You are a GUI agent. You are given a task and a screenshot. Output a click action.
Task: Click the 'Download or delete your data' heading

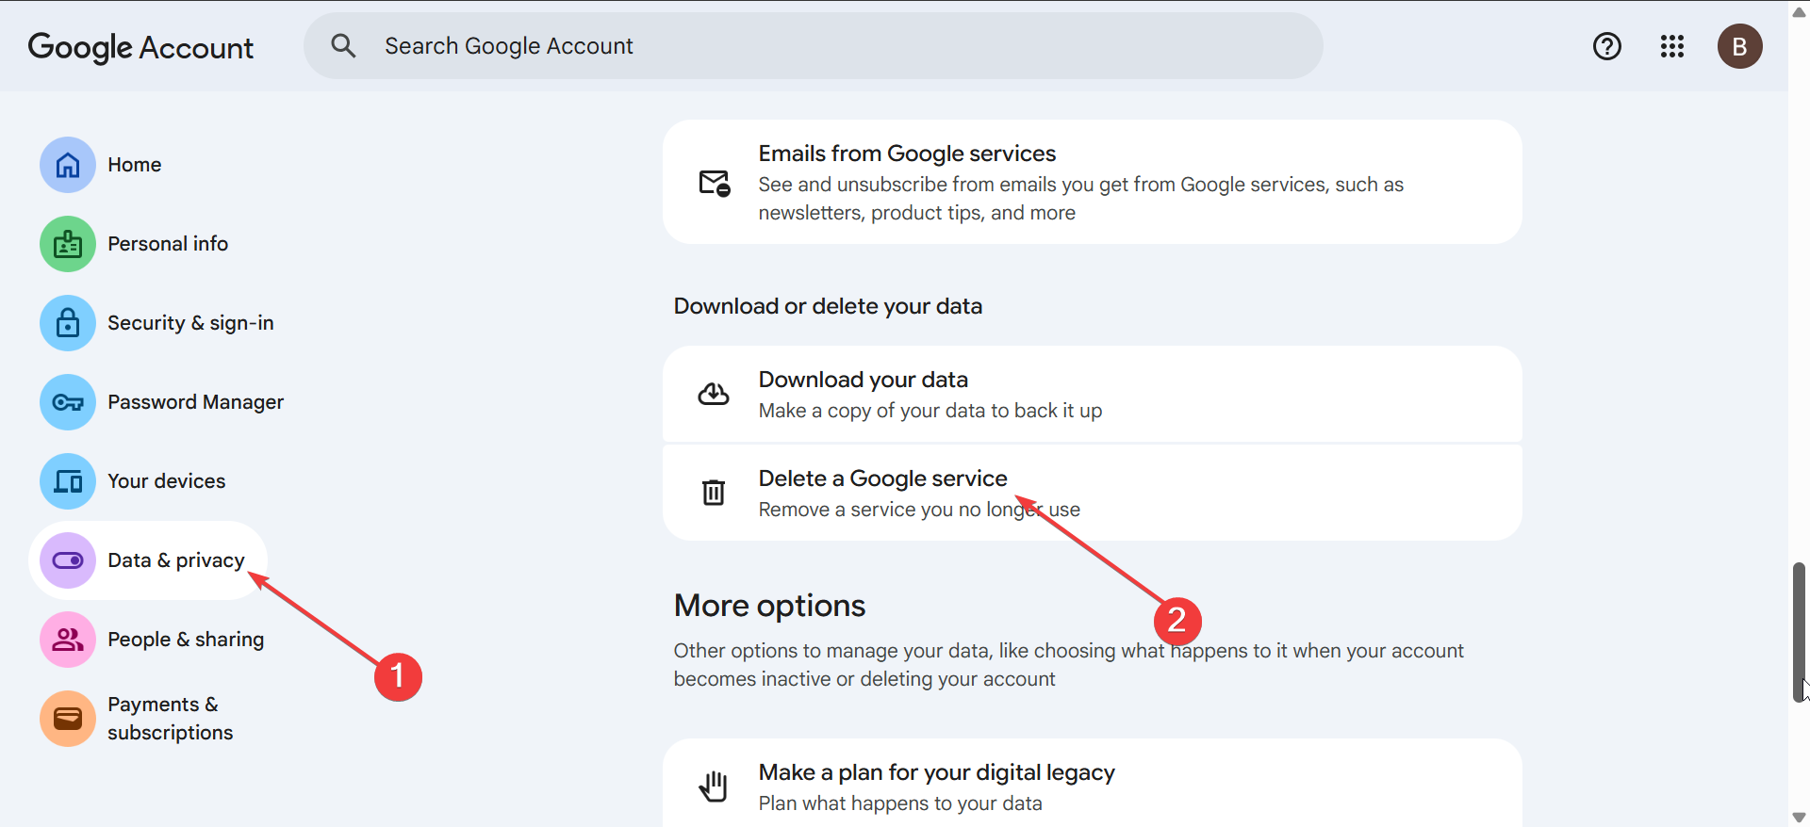click(x=828, y=306)
